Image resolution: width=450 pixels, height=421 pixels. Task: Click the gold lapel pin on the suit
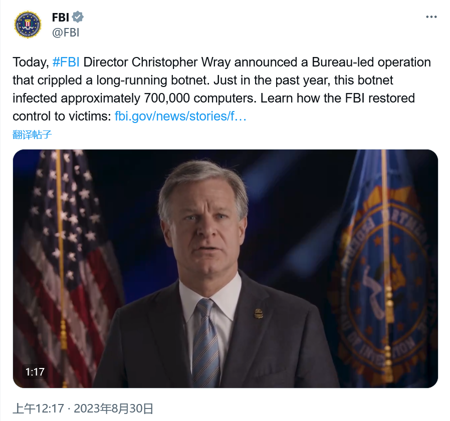pos(258,313)
